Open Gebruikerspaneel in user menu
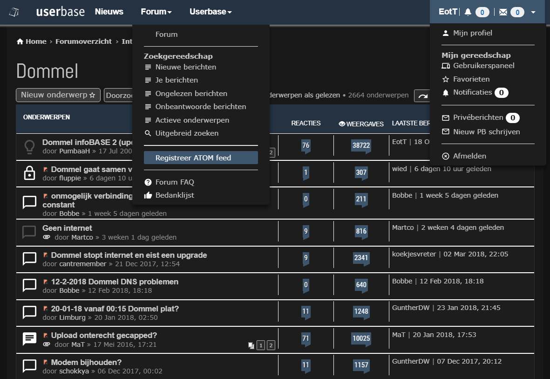The image size is (550, 379). click(x=484, y=66)
